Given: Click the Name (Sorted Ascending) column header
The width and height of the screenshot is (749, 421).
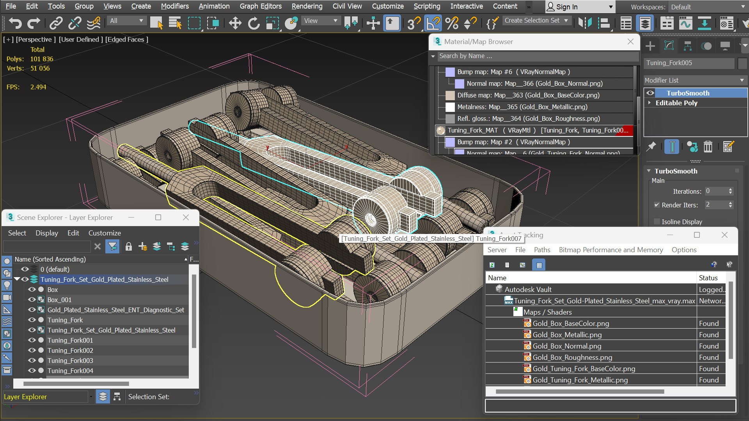Looking at the screenshot, I should [101, 259].
